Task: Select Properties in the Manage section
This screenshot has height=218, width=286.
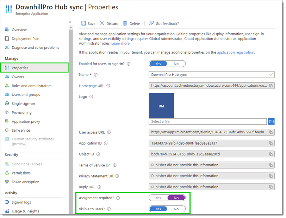Action: click(x=35, y=68)
